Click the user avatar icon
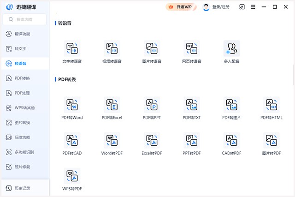The image size is (295, 197). (206, 7)
